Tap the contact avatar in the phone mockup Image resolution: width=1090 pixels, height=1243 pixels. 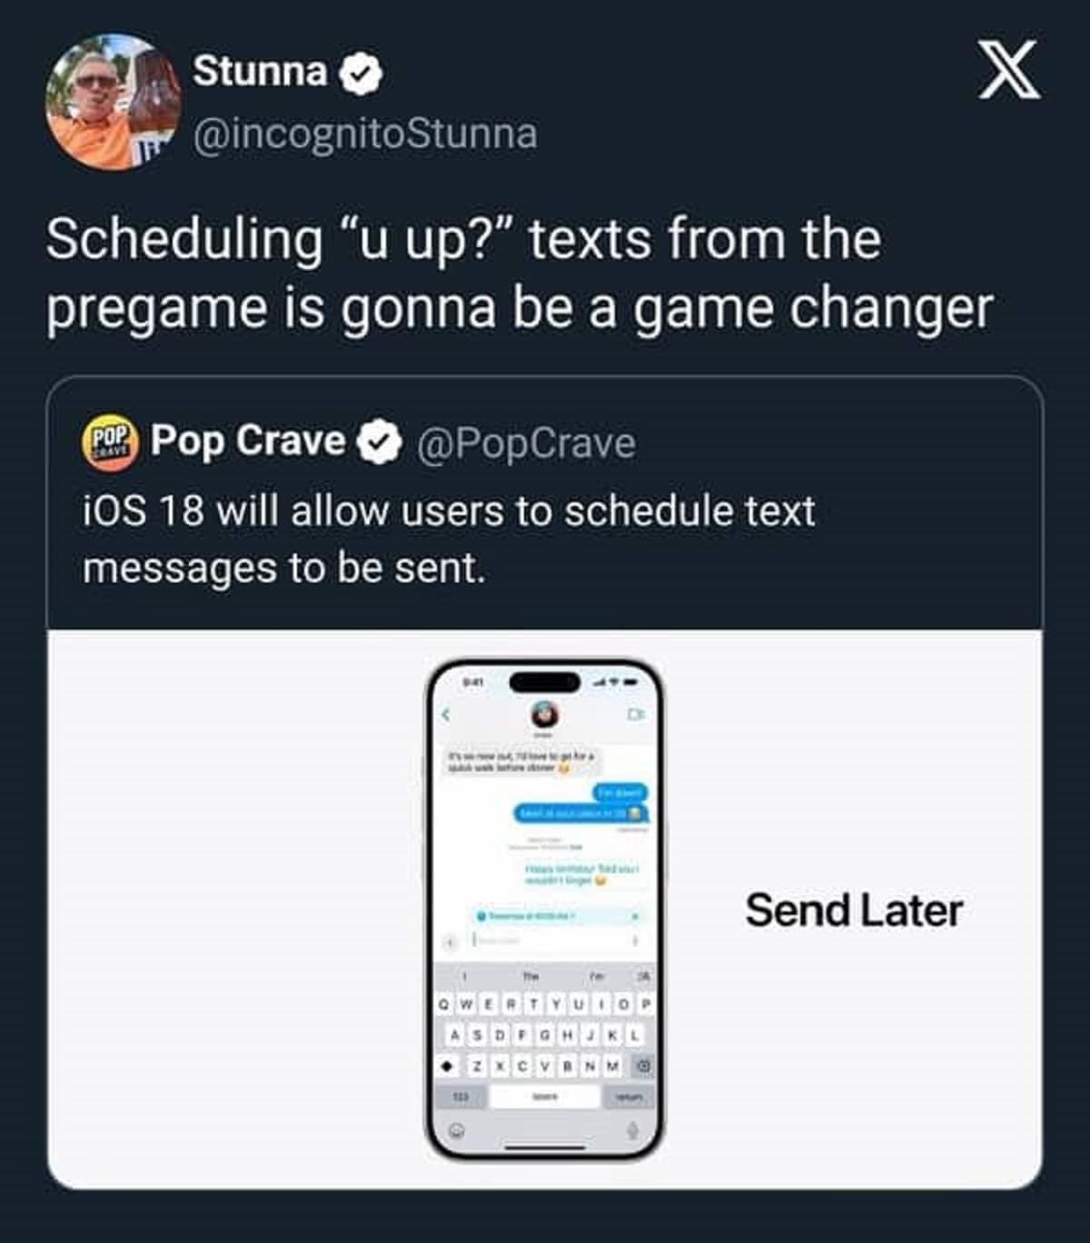tap(544, 715)
